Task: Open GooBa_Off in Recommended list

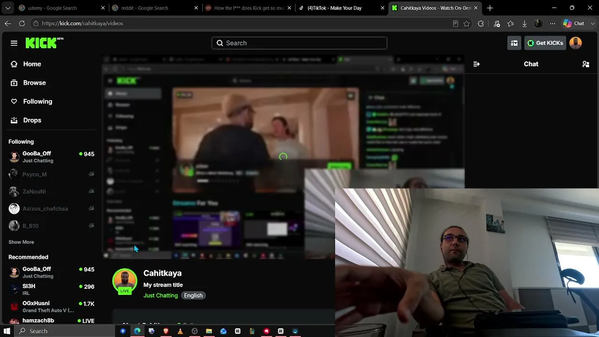Action: coord(51,272)
